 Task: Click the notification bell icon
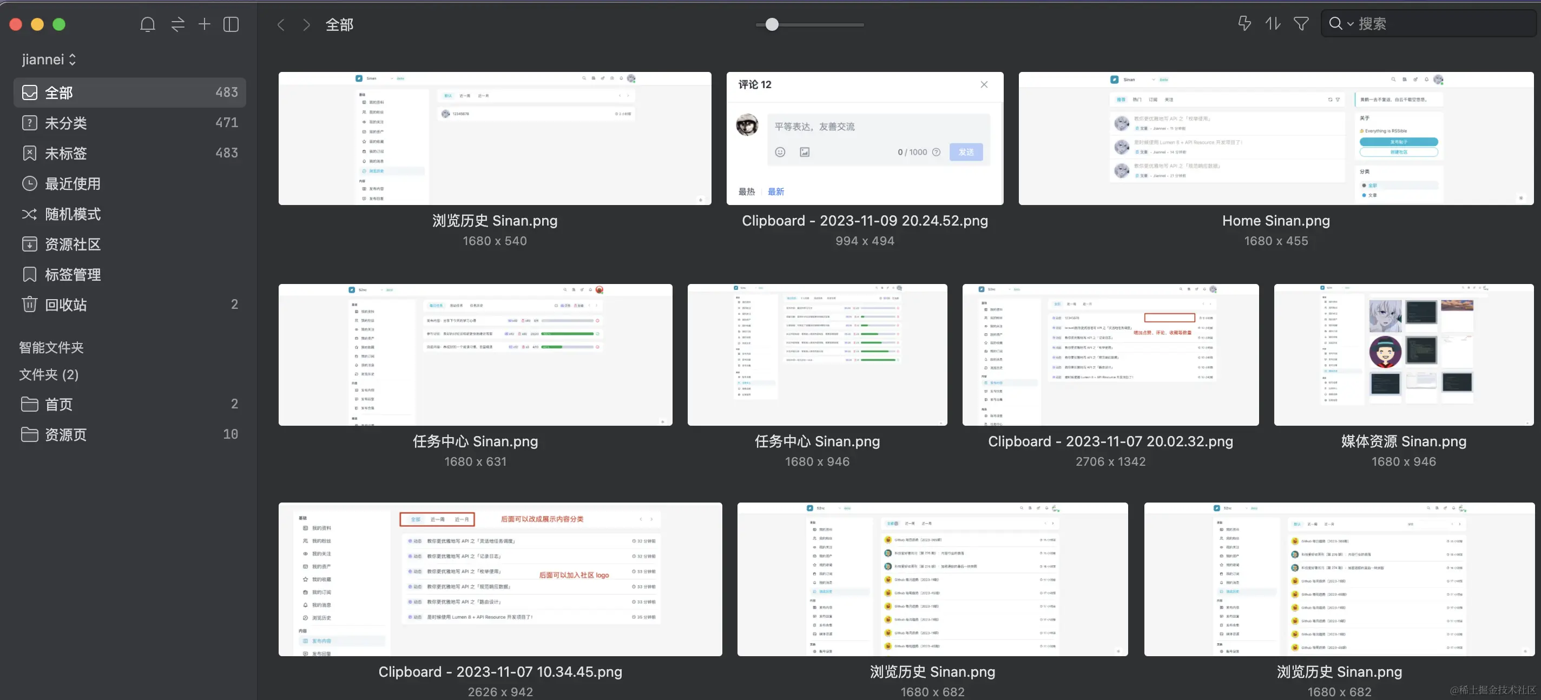147,24
